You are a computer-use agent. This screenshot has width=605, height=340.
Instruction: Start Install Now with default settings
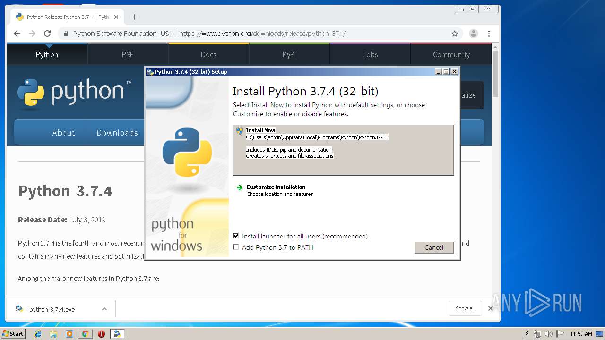[x=343, y=150]
